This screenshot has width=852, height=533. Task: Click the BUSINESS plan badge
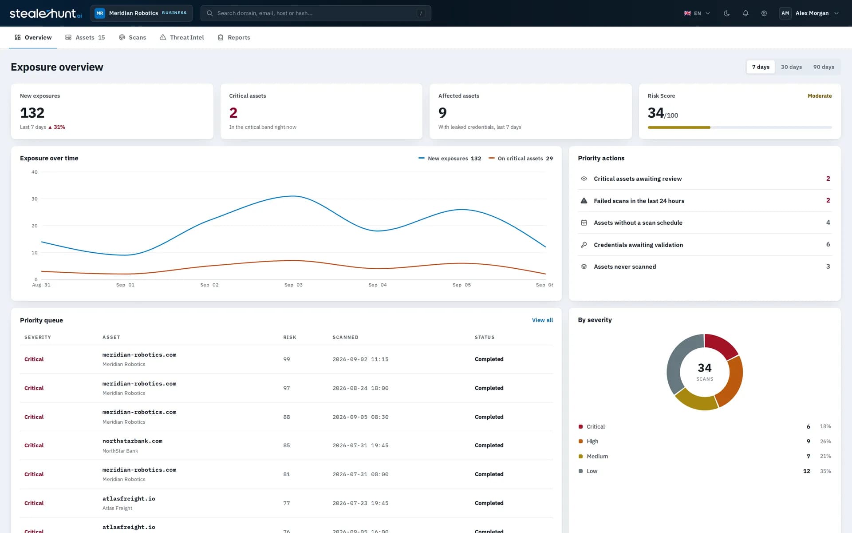174,13
